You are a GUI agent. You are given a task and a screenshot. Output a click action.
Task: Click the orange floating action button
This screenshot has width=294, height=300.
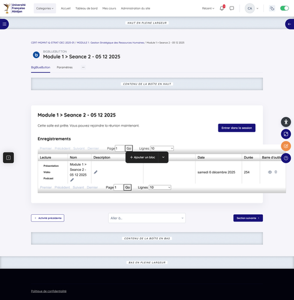(x=286, y=146)
